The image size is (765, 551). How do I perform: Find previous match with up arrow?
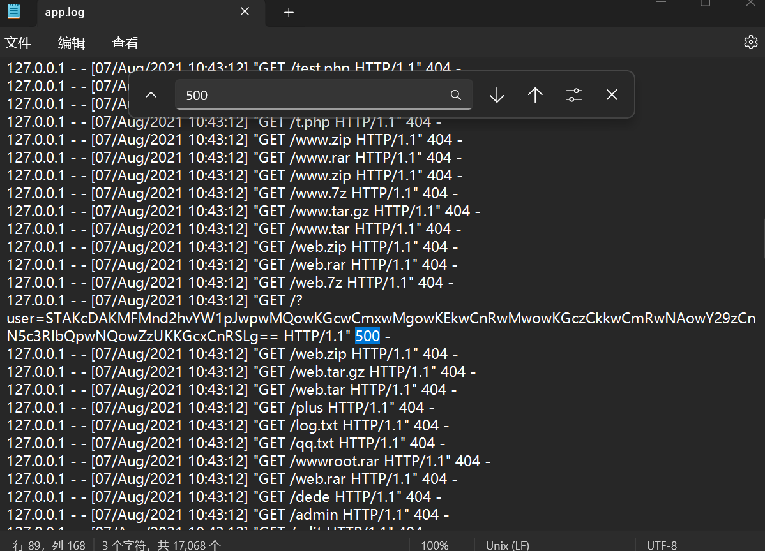click(535, 95)
